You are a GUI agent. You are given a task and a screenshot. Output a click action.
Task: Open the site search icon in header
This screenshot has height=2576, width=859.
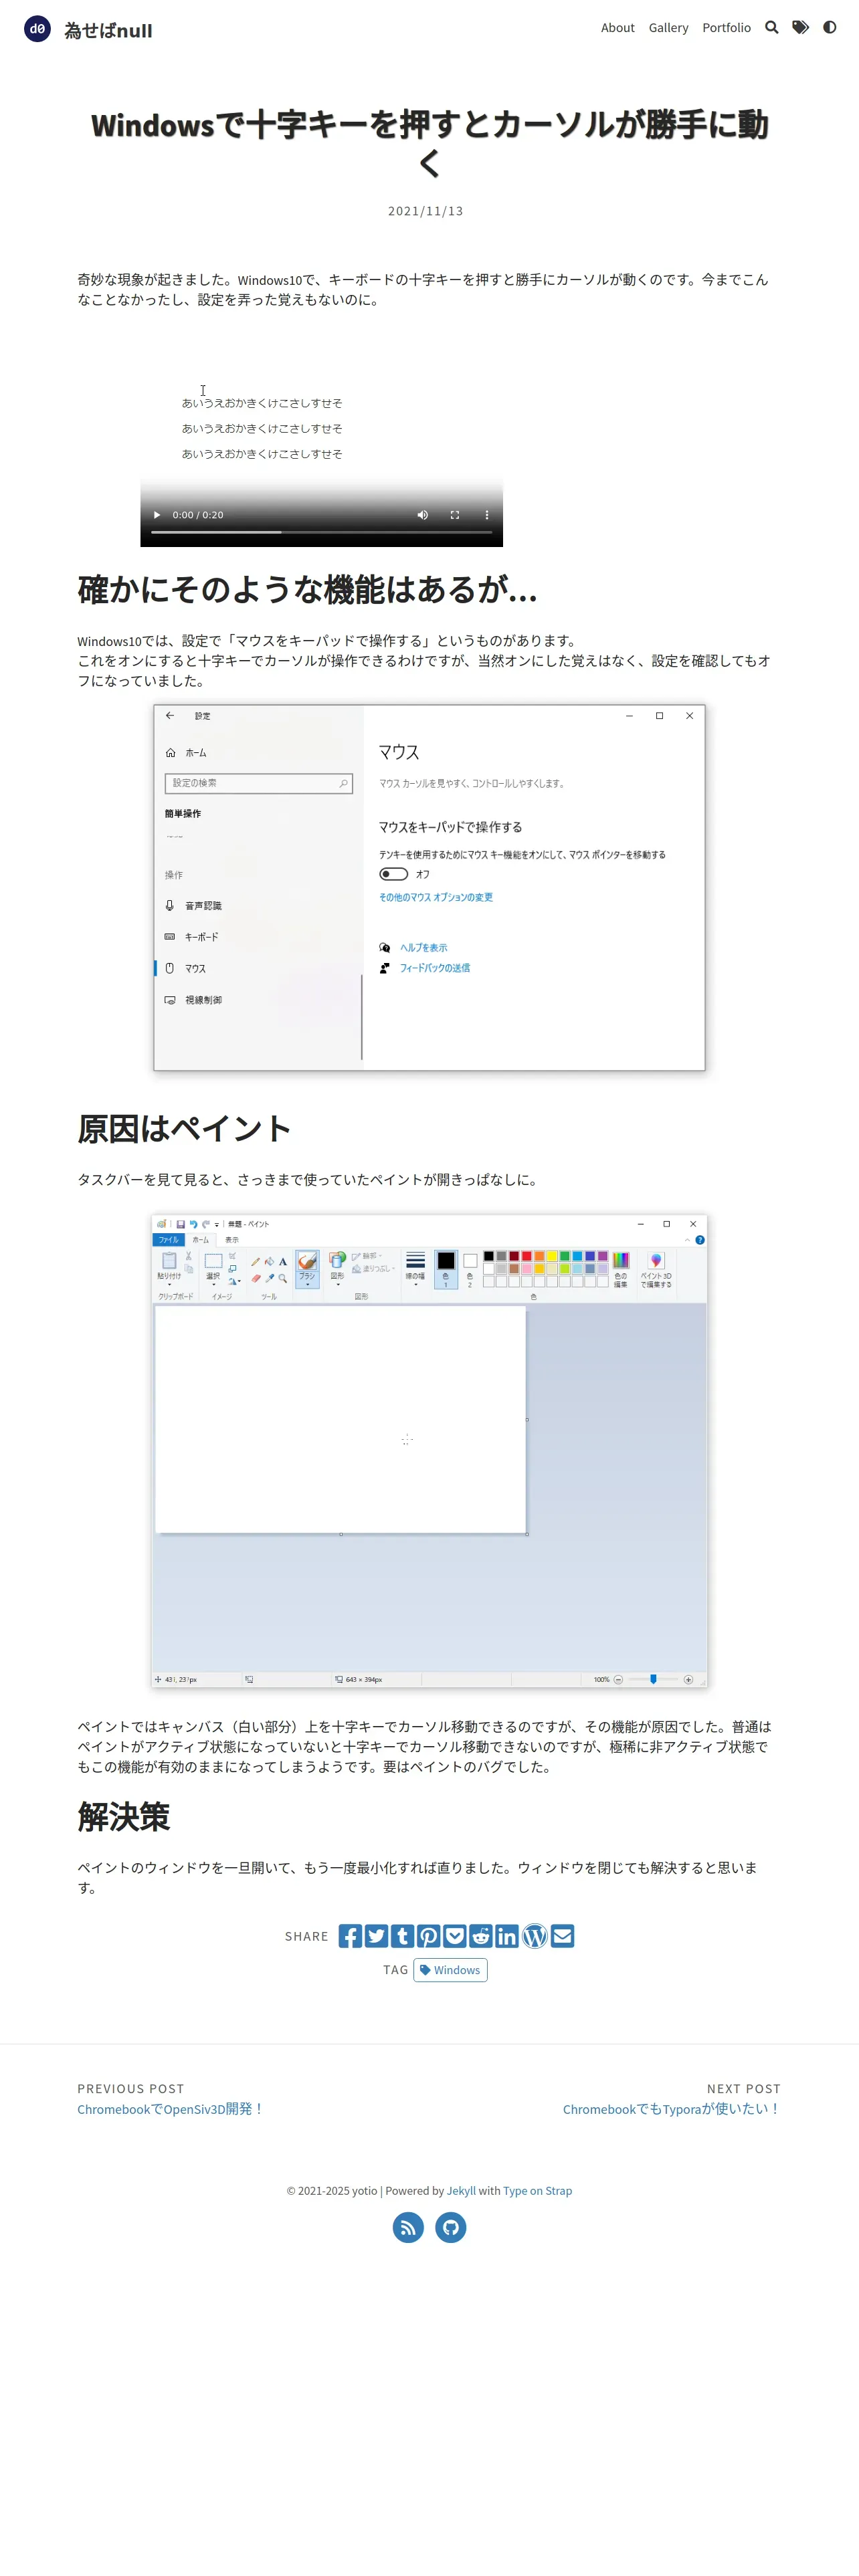tap(771, 28)
